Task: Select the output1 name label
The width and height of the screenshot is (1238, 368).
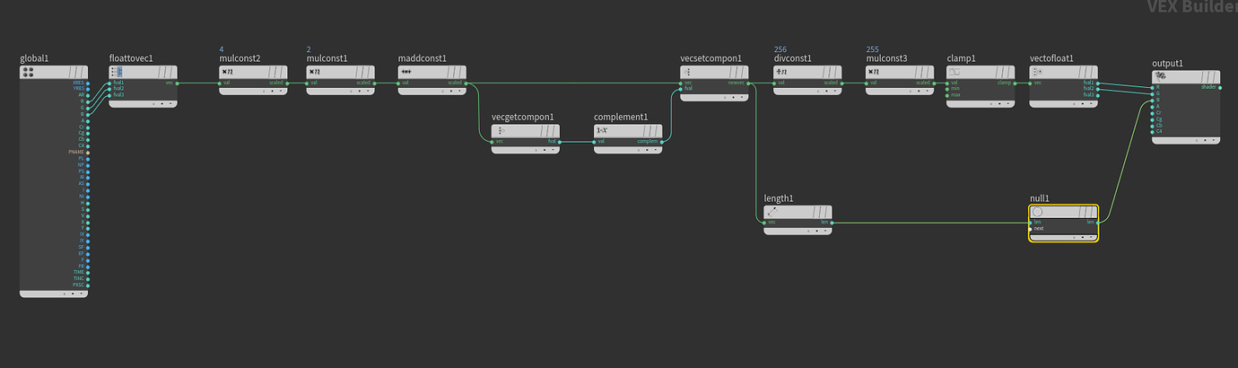Action: (x=1167, y=64)
